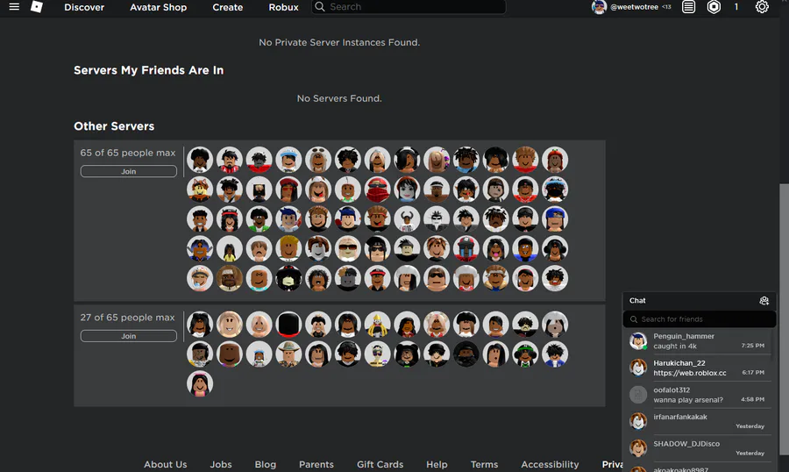Open the Blog footer link
Viewport: 789px width, 472px height.
point(265,464)
